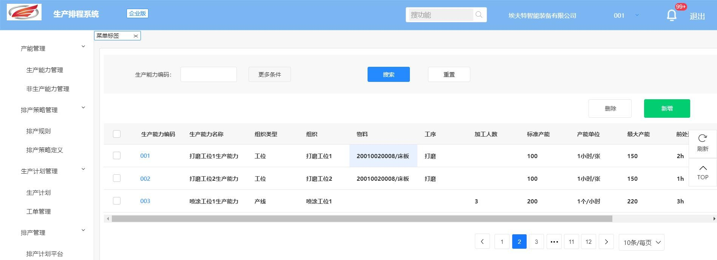Open 排产规则 in the sidebar

point(39,131)
